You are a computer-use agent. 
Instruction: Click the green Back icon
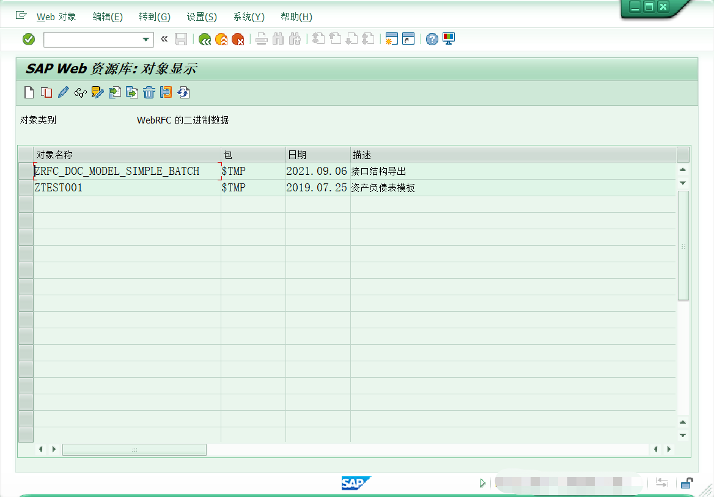tap(205, 40)
